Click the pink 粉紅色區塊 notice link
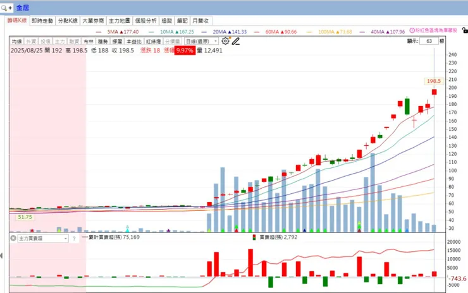 point(436,30)
